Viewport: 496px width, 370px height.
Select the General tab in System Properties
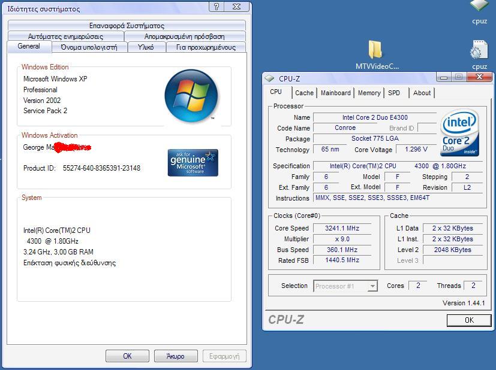[29, 46]
